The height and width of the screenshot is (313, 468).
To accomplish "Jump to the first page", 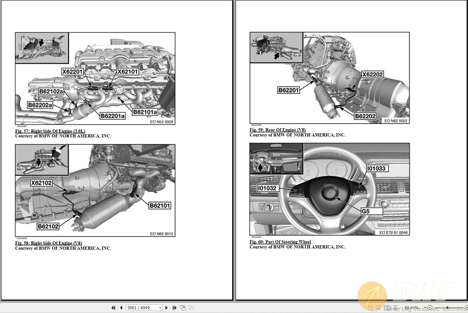I will coord(114,308).
